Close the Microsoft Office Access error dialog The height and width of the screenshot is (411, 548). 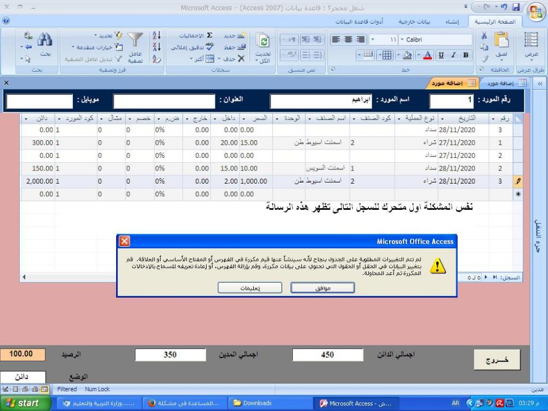click(x=124, y=241)
